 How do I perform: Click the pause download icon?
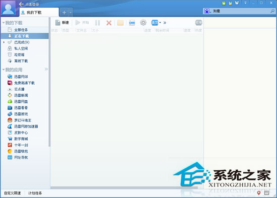pos(97,23)
